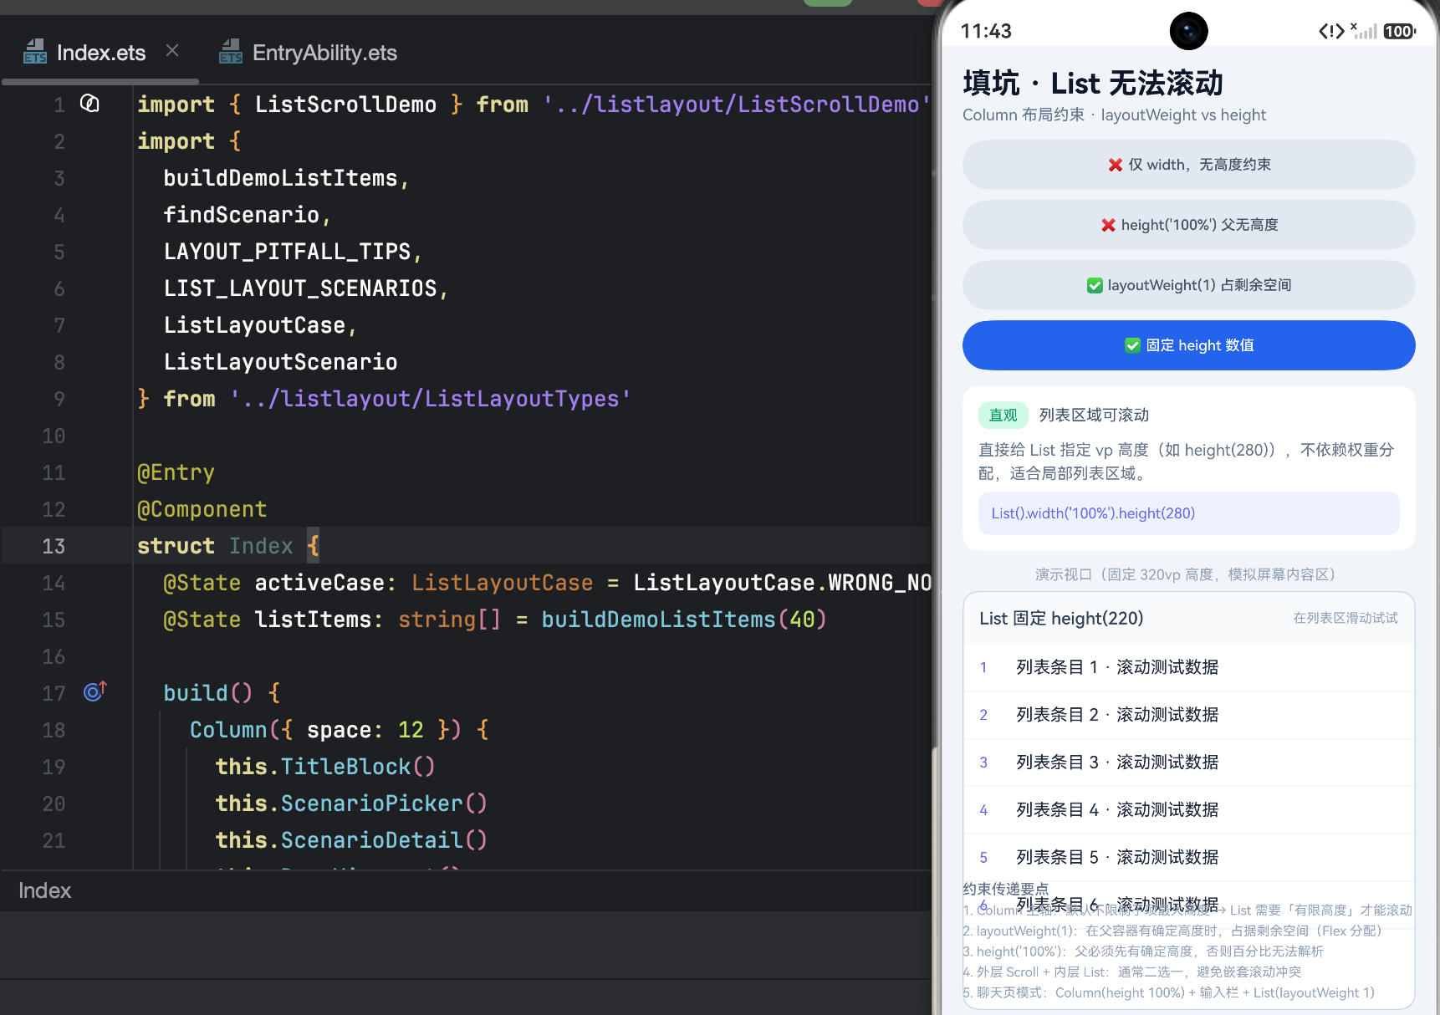Click the developer mode icon in phone status bar
Image resolution: width=1440 pixels, height=1015 pixels.
(x=1331, y=31)
